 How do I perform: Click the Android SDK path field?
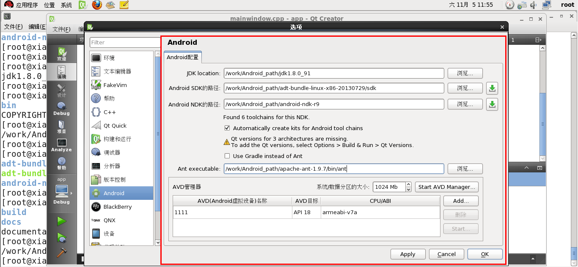[334, 88]
